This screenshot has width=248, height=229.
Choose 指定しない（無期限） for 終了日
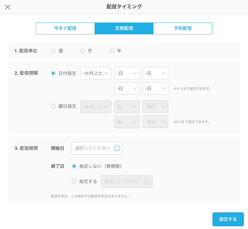74,166
